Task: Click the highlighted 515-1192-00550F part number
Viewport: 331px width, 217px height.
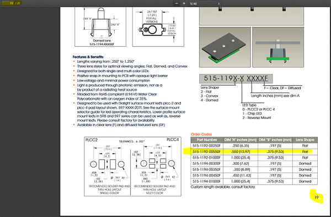Action: [206, 151]
